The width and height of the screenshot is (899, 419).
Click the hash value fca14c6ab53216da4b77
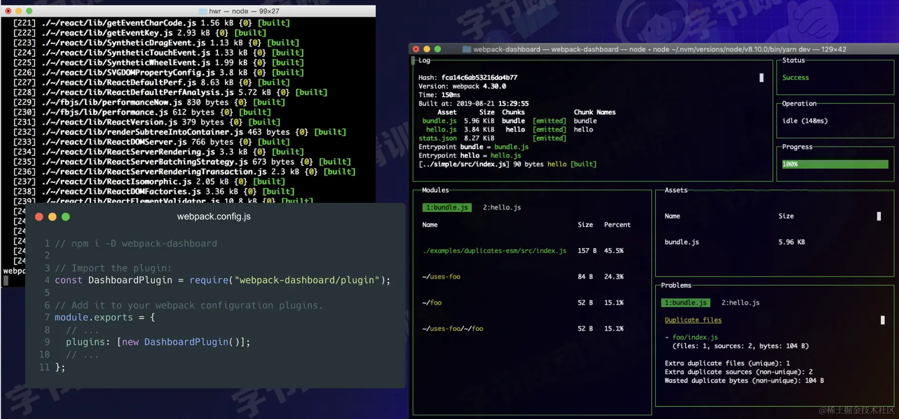point(479,78)
